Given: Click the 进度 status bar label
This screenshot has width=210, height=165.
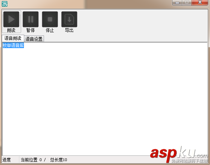Looking at the screenshot, I should point(6,160).
